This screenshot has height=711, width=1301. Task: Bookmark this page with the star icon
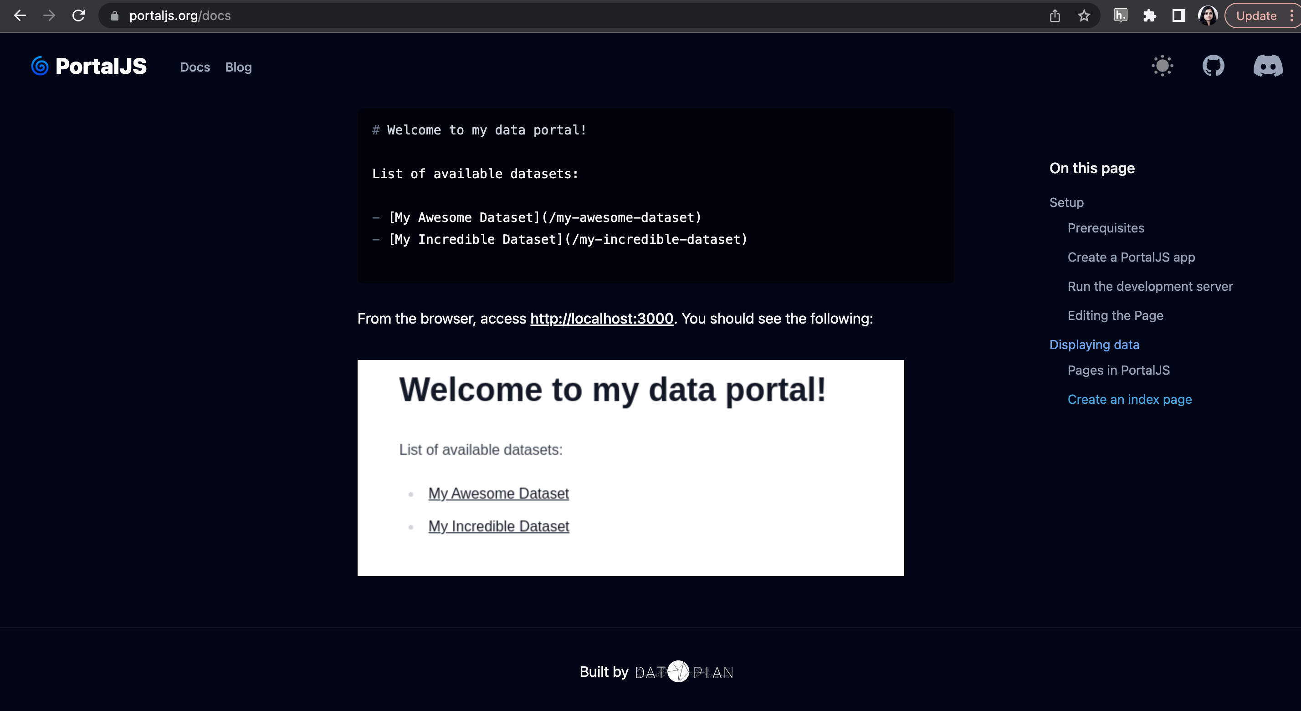pos(1084,15)
